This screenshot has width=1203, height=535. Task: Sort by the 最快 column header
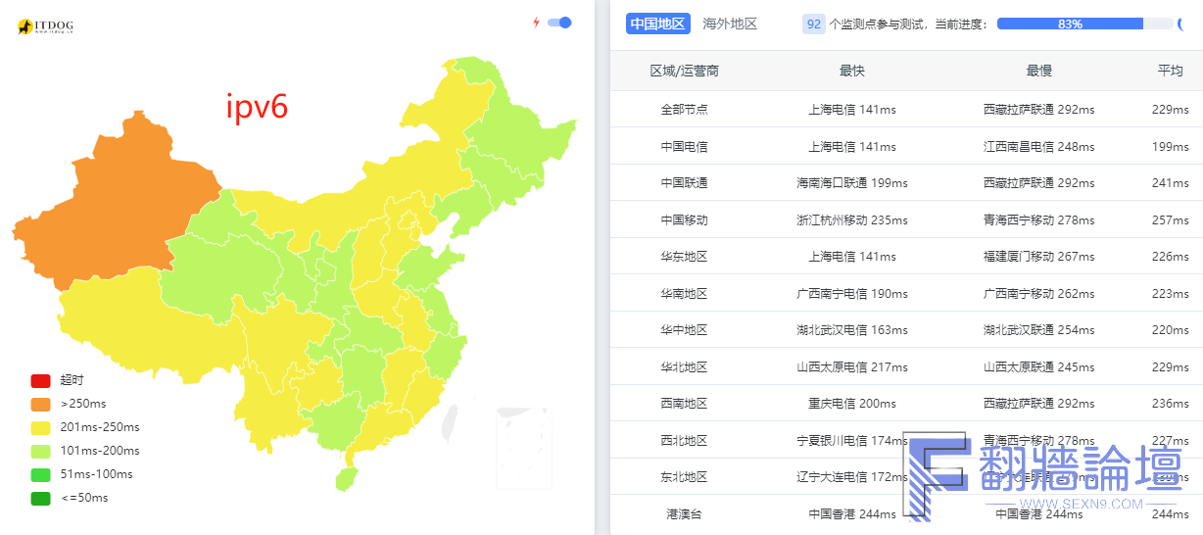coord(852,71)
